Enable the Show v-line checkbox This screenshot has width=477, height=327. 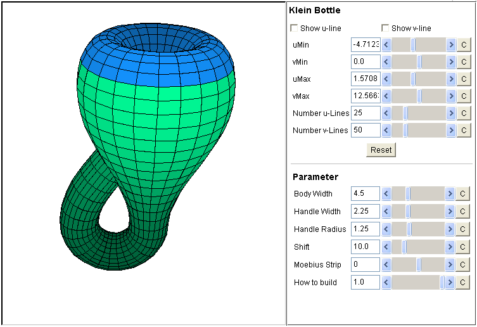coord(385,28)
